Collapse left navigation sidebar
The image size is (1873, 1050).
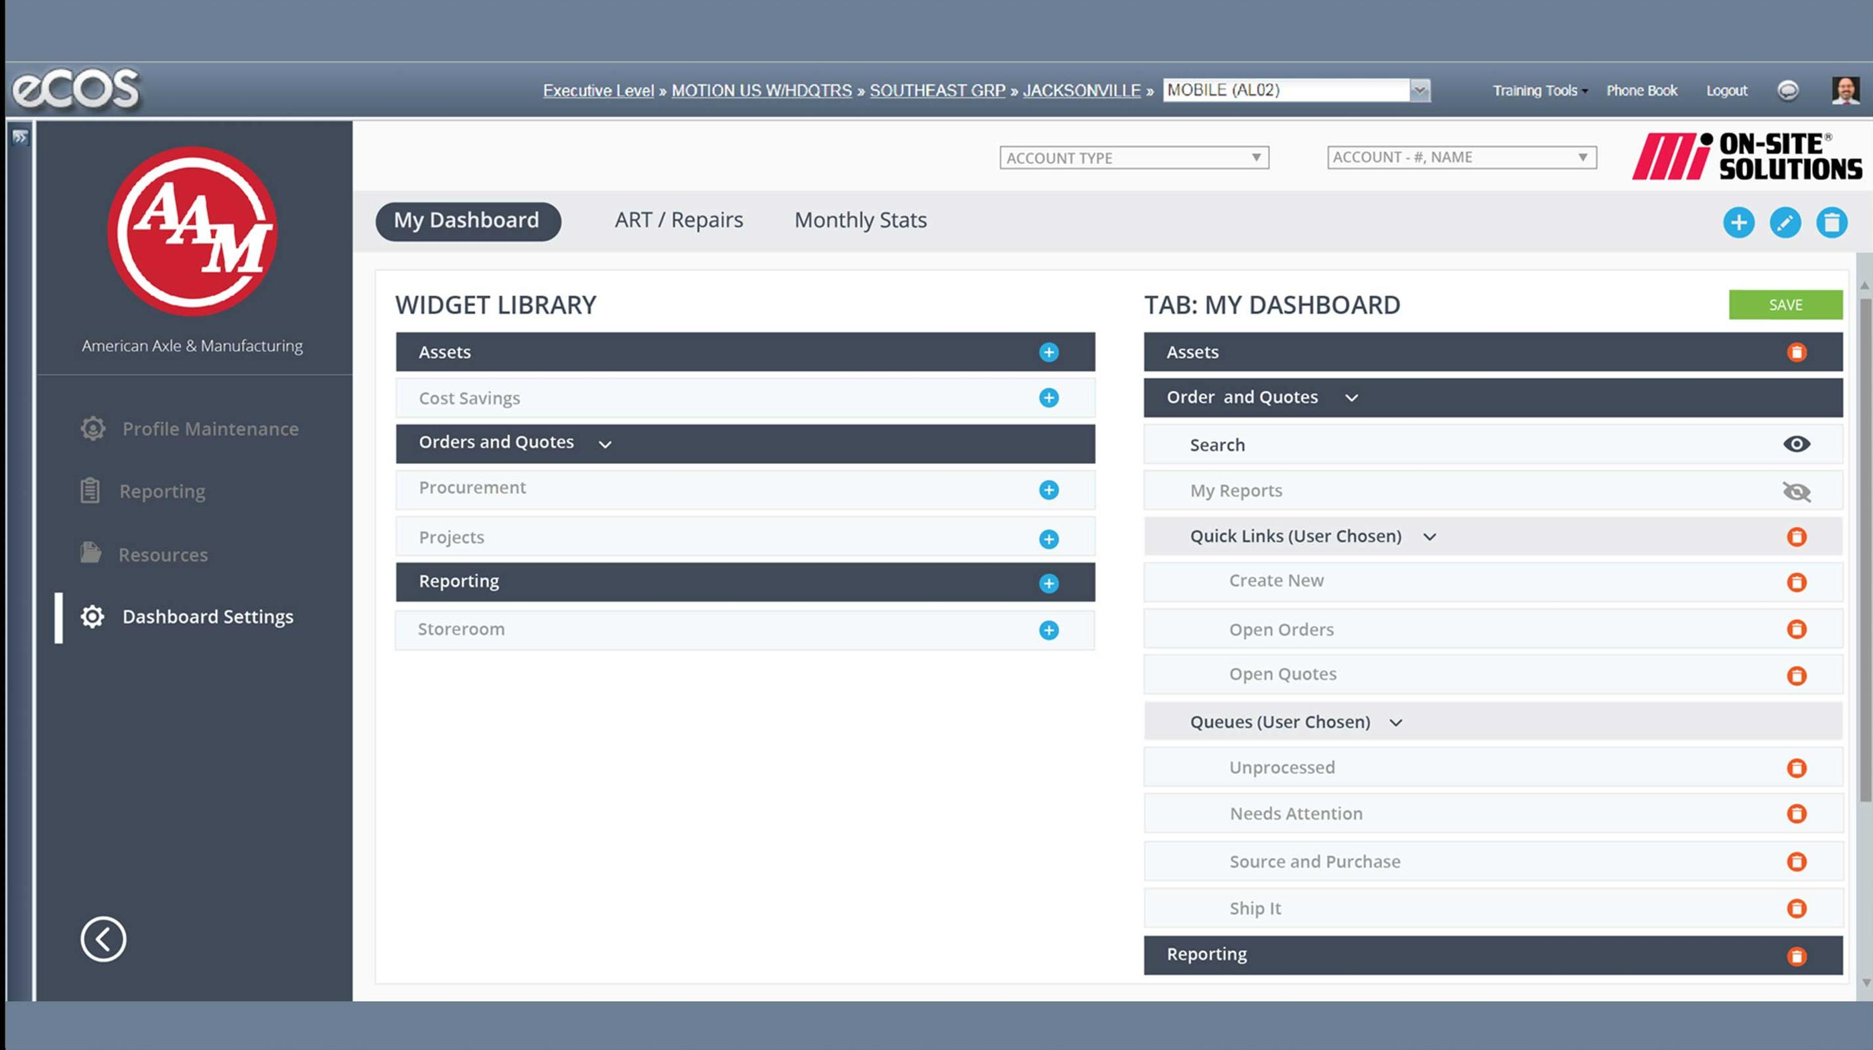(x=103, y=938)
